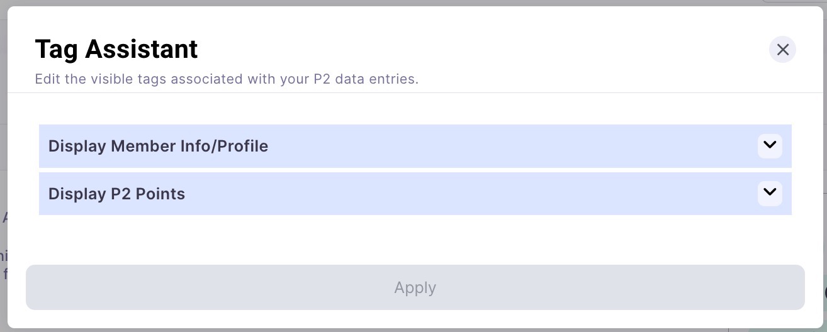
Task: Open the Display P2 Points section
Action: pos(415,194)
